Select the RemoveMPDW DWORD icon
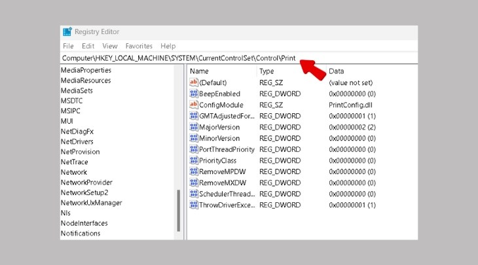Viewport: 478px width, 265px height. 193,171
